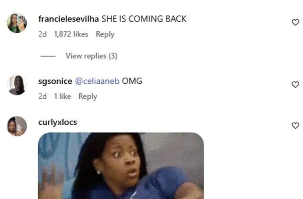Like francielesevilha's comment with the heart
The height and width of the screenshot is (199, 303).
295,22
